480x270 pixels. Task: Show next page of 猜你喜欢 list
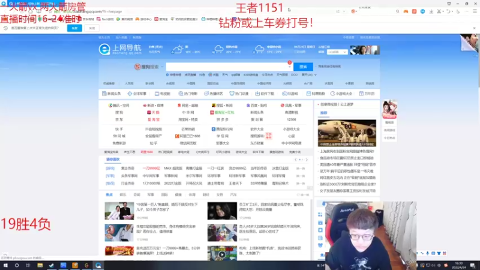307,160
